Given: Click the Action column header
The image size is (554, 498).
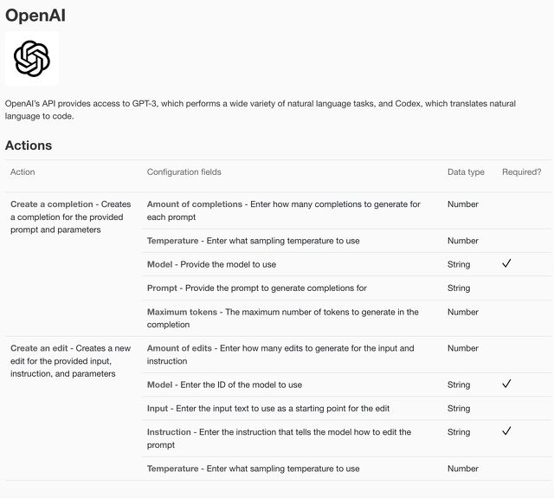Looking at the screenshot, I should pyautogui.click(x=23, y=172).
